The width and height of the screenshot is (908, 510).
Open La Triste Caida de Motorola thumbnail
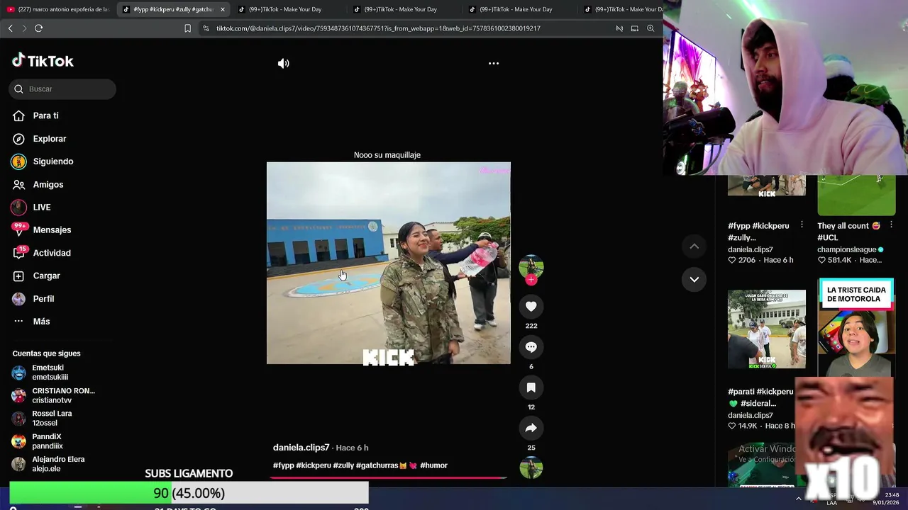coord(856,328)
